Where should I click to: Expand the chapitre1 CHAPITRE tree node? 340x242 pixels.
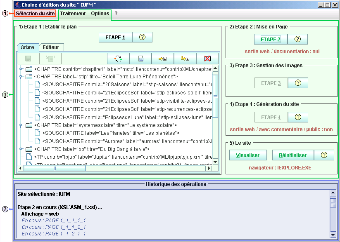(x=21, y=69)
